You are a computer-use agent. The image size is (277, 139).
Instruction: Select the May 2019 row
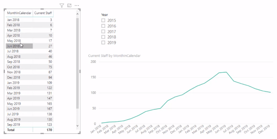point(29,104)
